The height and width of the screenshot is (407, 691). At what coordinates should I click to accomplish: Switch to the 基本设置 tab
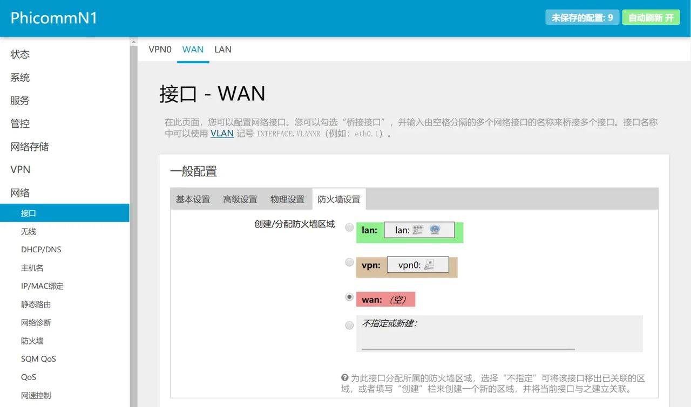tap(192, 199)
